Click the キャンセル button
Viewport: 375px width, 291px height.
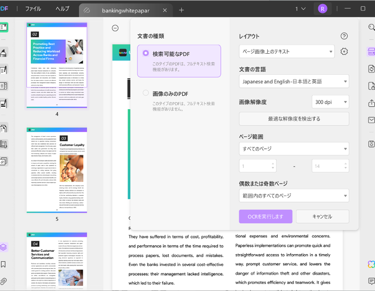click(322, 217)
